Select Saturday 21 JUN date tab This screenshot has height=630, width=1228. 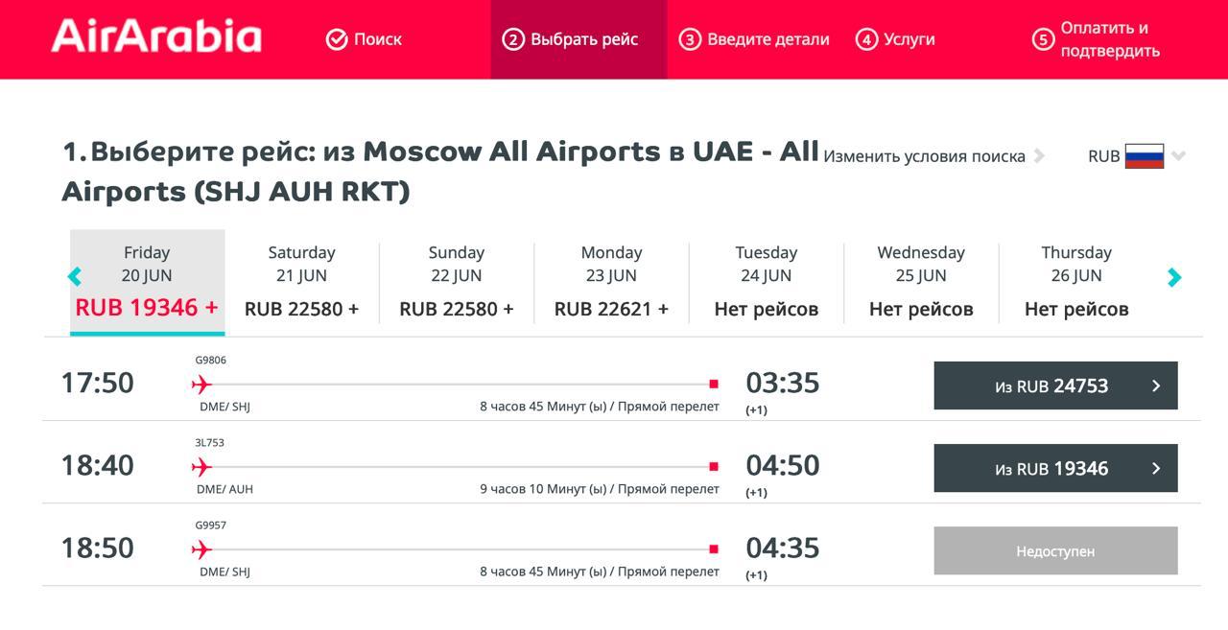coord(301,281)
